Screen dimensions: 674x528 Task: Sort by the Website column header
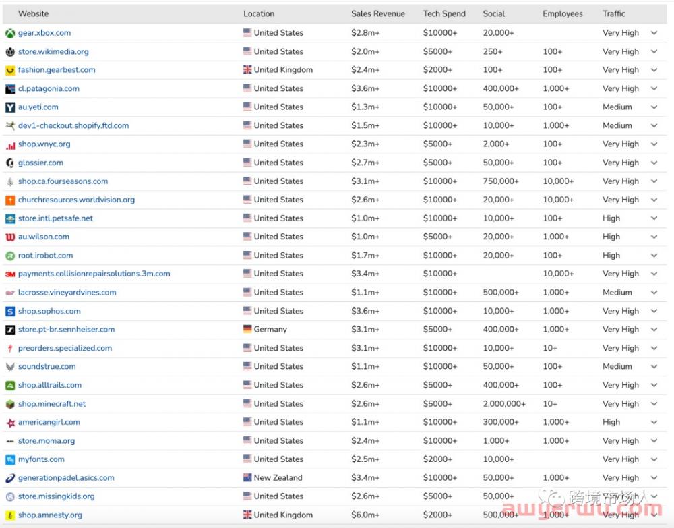point(34,13)
